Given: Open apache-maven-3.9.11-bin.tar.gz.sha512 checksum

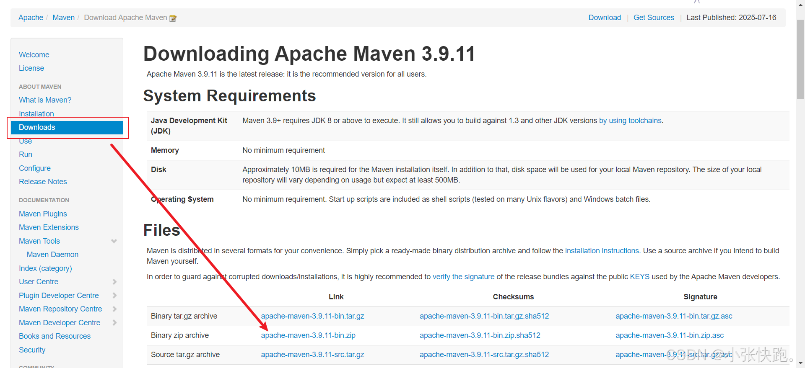Looking at the screenshot, I should 484,316.
